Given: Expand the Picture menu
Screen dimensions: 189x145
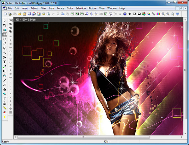Looking at the screenshot, I should pos(92,8).
